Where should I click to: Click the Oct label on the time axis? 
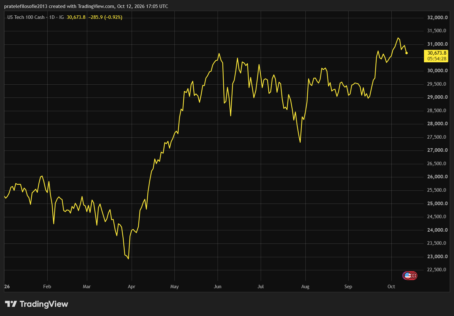[x=391, y=287]
